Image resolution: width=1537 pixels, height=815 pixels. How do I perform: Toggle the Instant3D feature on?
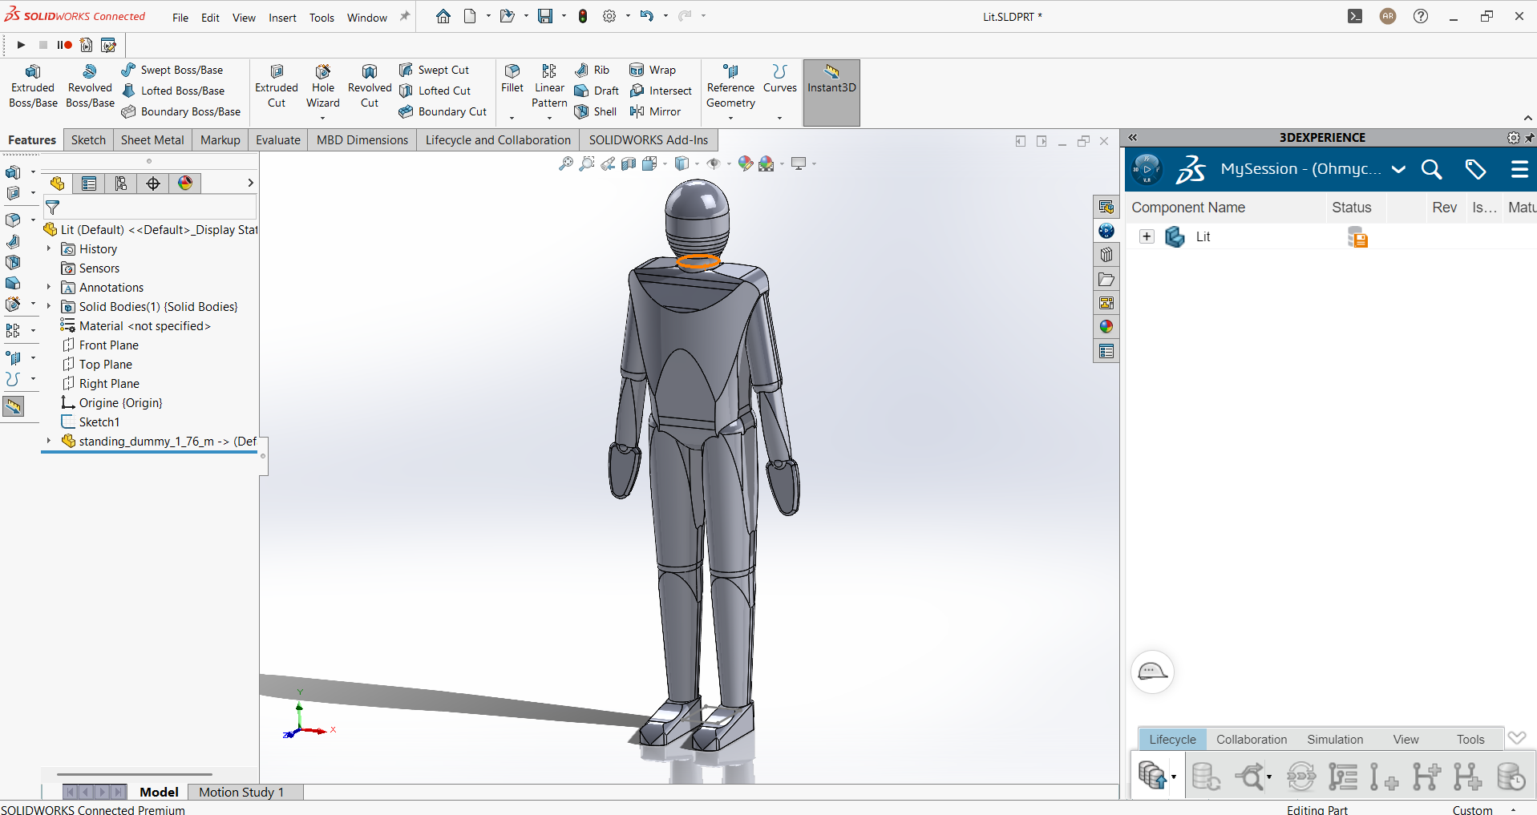tap(831, 86)
